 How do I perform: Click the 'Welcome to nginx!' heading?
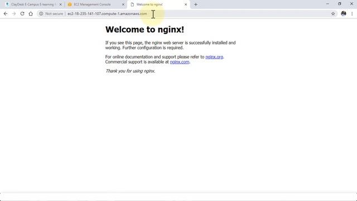click(144, 30)
